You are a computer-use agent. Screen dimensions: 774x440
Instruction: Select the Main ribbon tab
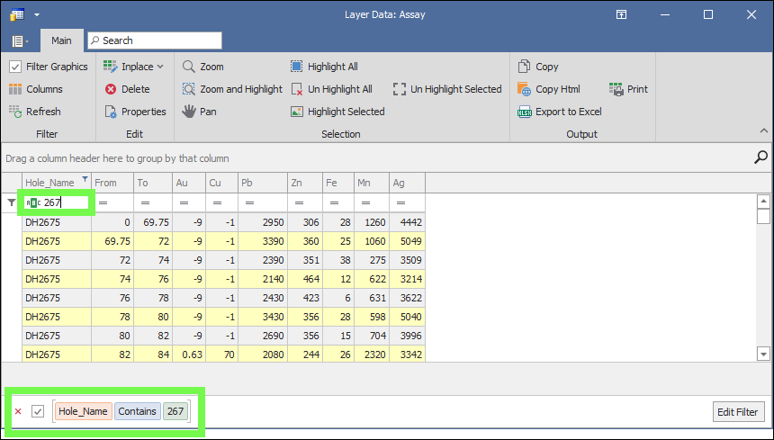61,40
